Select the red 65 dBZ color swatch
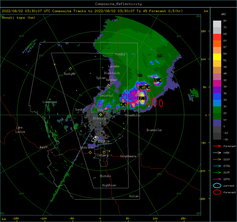The height and width of the screenshot is (222, 237). (217, 37)
